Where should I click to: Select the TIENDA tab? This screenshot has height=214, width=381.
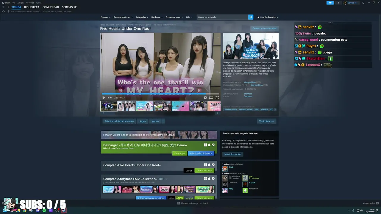point(16,7)
